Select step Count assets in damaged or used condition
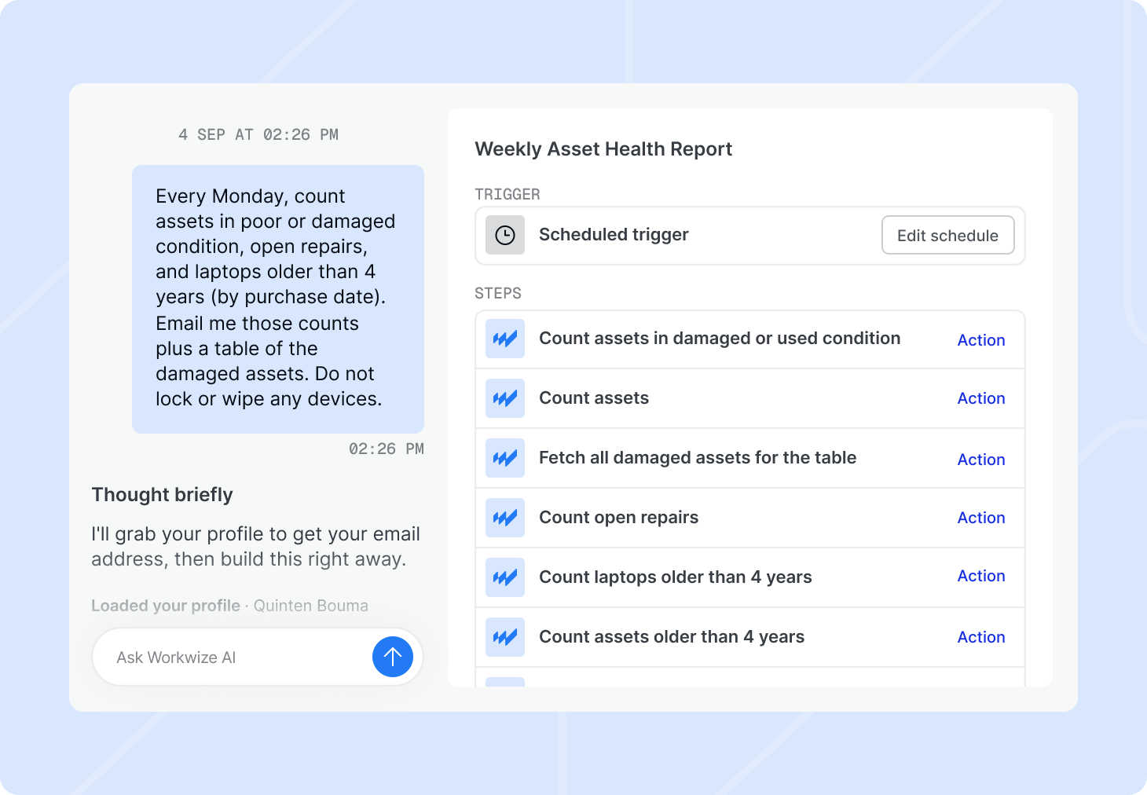Image resolution: width=1147 pixels, height=795 pixels. click(x=720, y=339)
